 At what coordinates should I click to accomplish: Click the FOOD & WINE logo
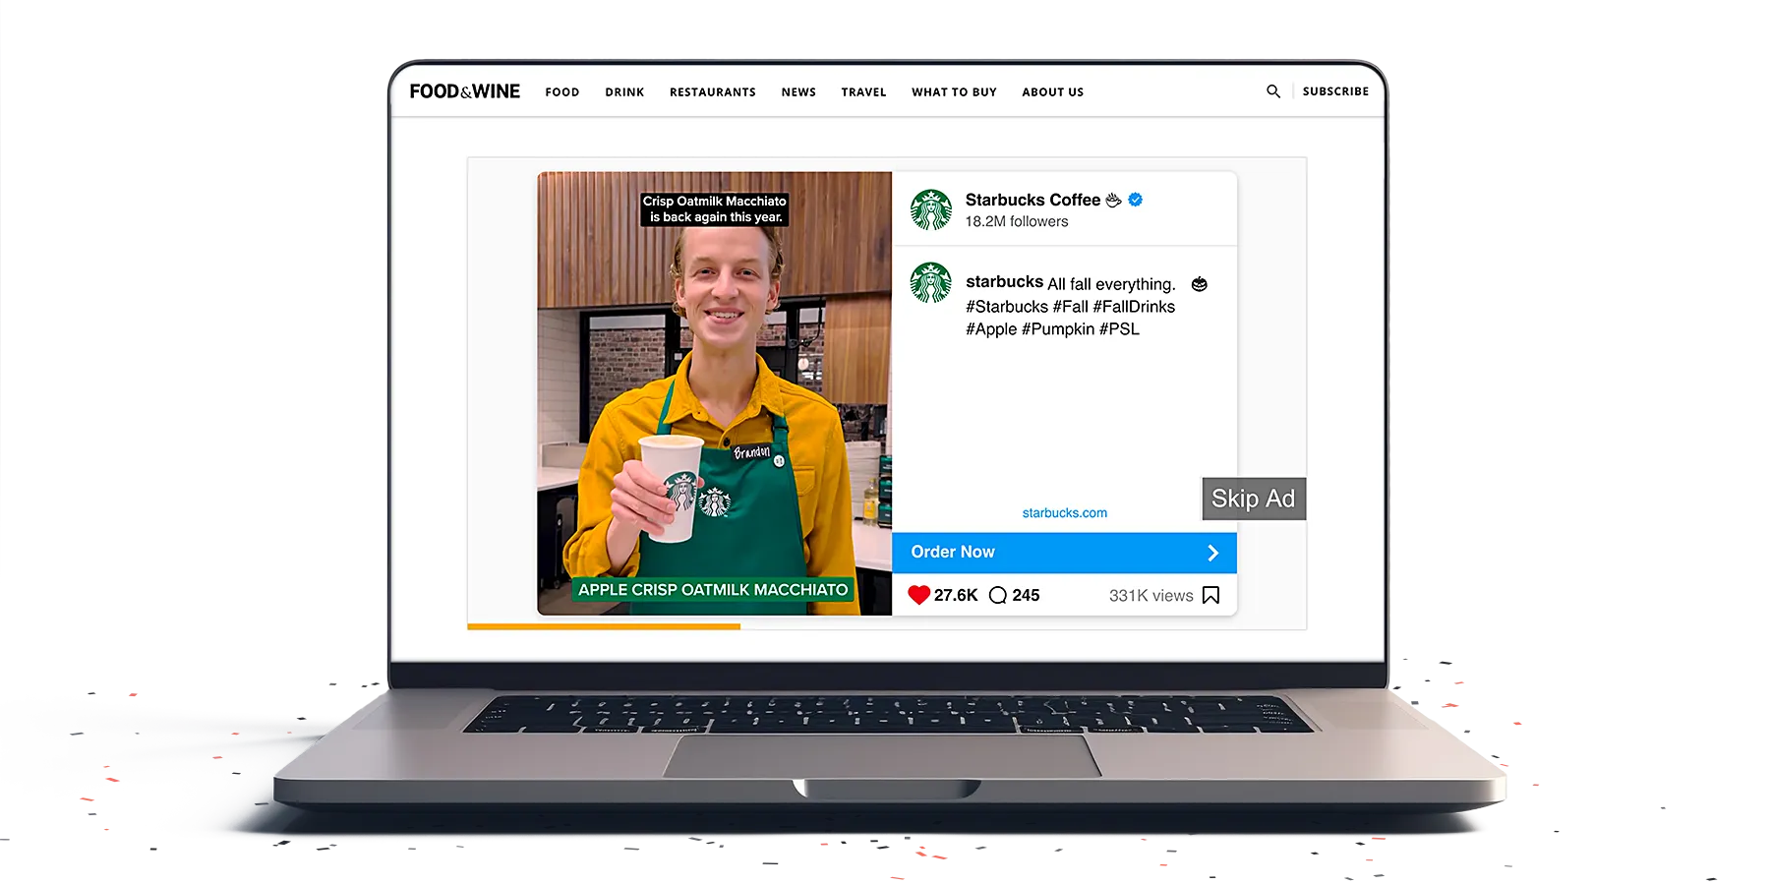click(x=465, y=90)
